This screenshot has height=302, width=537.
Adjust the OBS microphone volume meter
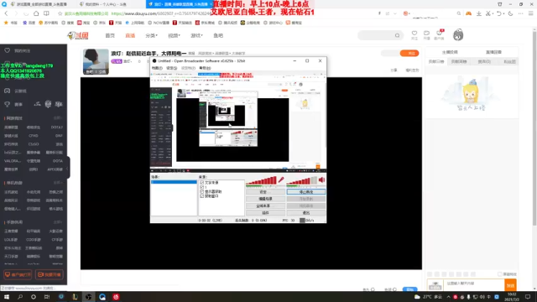tap(261, 180)
